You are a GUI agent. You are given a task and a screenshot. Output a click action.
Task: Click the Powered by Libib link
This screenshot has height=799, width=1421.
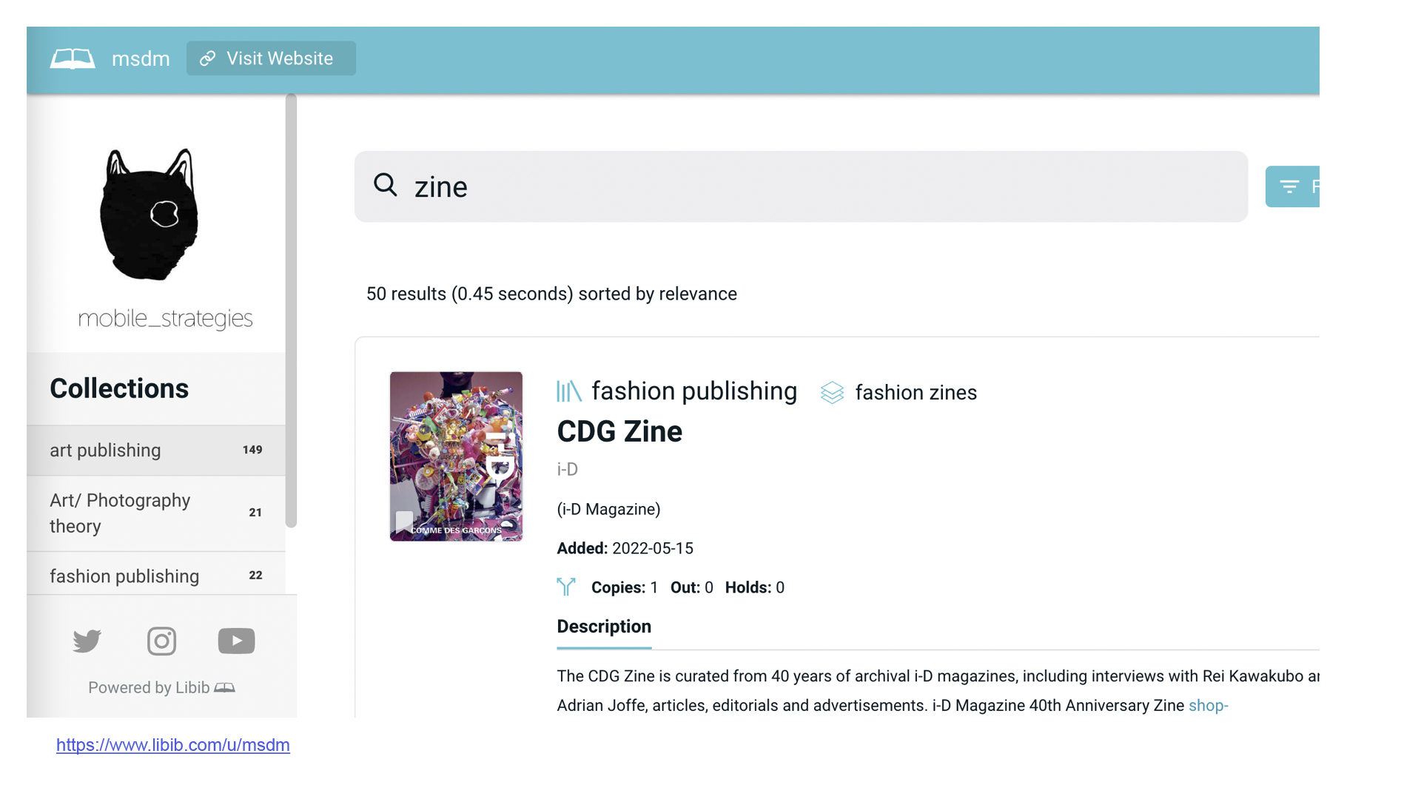(161, 687)
